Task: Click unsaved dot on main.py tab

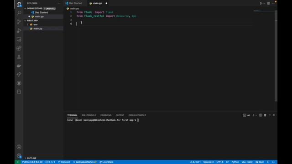Action: [106, 3]
